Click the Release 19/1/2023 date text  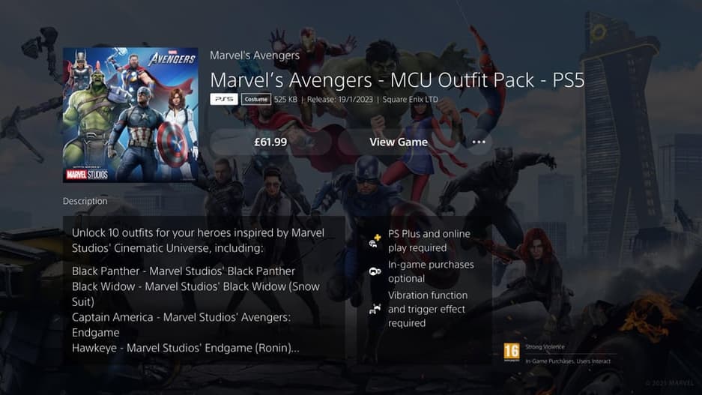pyautogui.click(x=340, y=100)
